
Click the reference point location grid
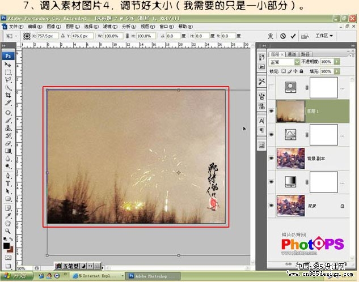(x=27, y=36)
